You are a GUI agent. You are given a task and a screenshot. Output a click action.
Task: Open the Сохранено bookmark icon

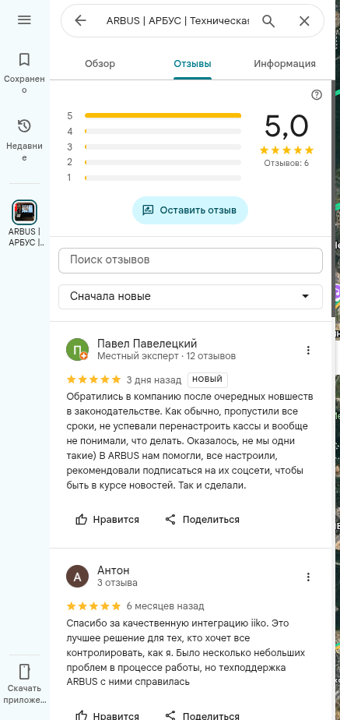point(24,60)
